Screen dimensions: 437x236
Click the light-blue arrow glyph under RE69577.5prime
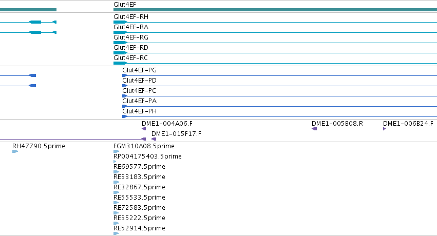coord(116,172)
